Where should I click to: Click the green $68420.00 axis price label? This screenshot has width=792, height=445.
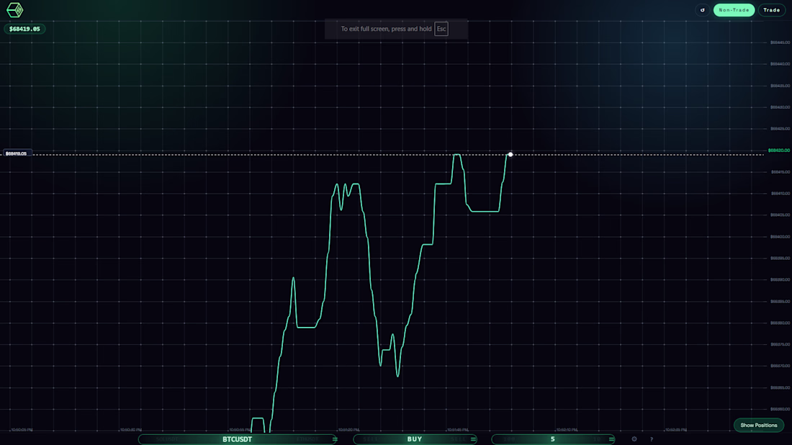click(x=778, y=150)
